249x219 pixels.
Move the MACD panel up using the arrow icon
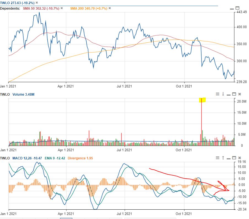tap(223, 158)
